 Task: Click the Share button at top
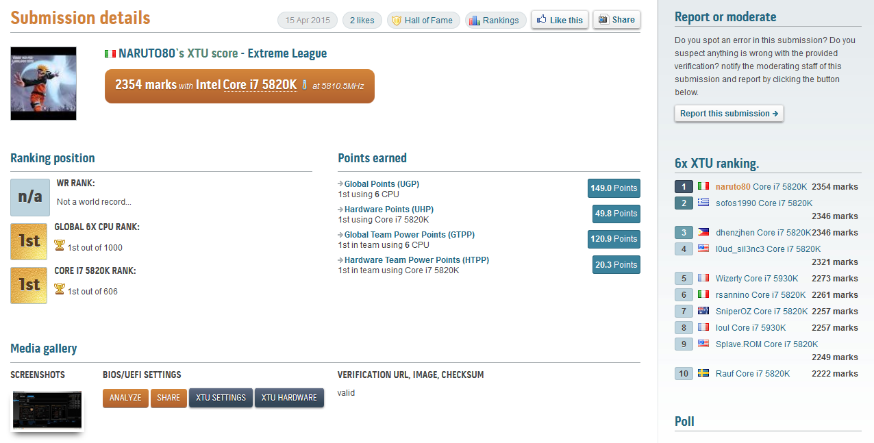coord(616,20)
